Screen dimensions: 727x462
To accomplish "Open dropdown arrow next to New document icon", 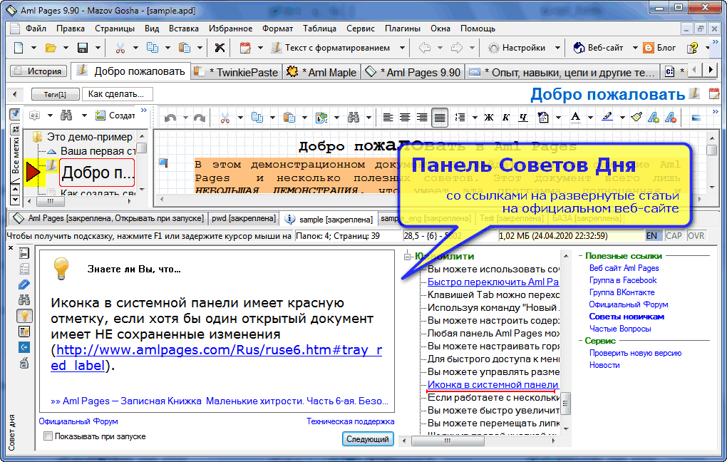I will (33, 48).
